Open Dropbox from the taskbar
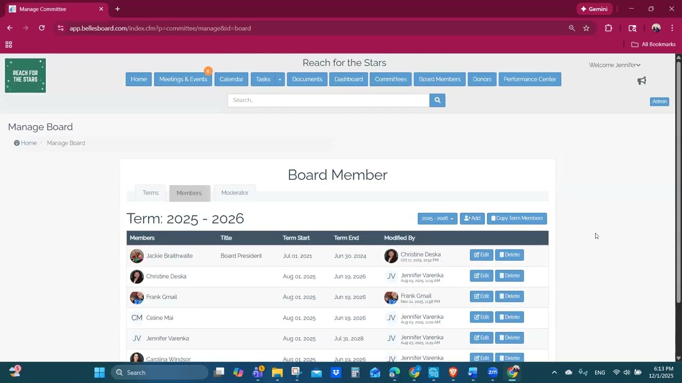Image resolution: width=682 pixels, height=383 pixels. coord(336,372)
